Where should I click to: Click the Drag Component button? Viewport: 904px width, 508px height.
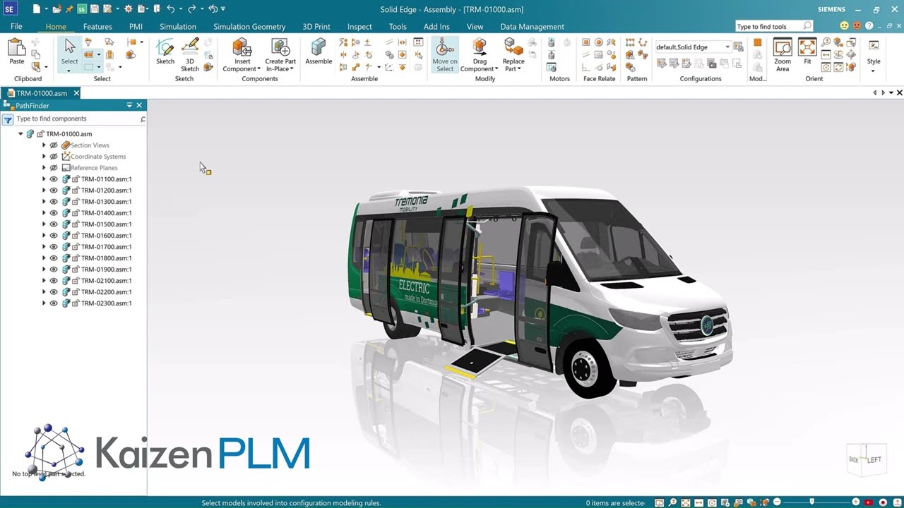pos(480,55)
